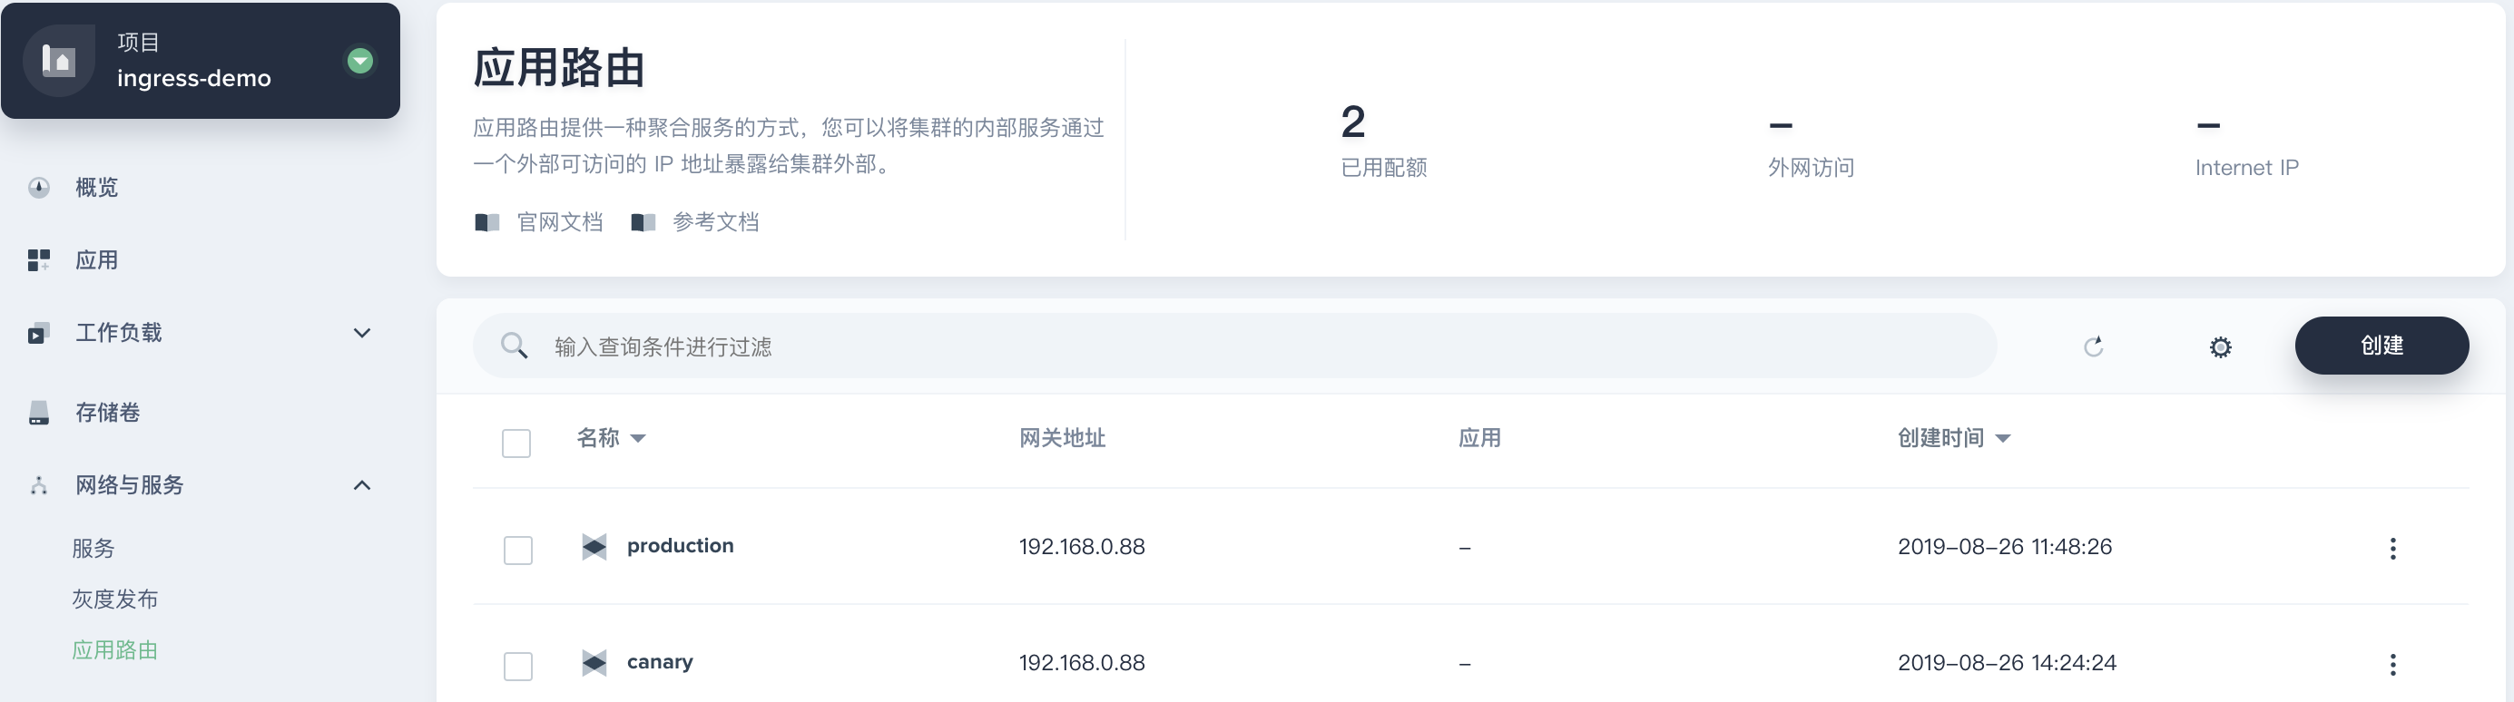Select the 概览 overview icon in sidebar
This screenshot has height=702, width=2514.
click(x=37, y=187)
